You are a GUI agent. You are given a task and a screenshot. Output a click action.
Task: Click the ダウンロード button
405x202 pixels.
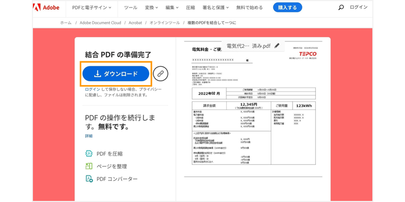pos(116,74)
